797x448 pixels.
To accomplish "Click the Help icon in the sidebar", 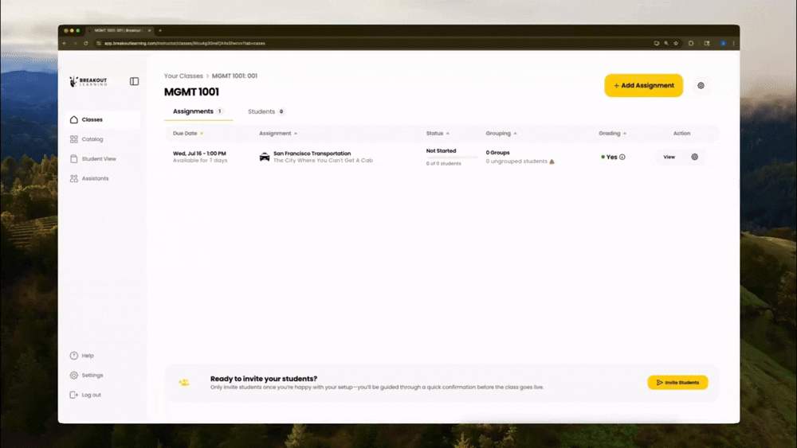I will [x=73, y=356].
